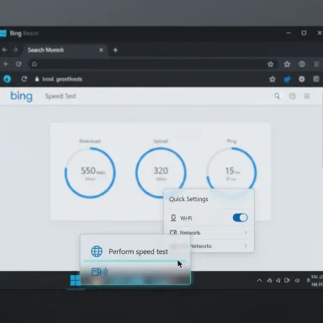Click the Upload gauge showing 320

click(x=161, y=173)
